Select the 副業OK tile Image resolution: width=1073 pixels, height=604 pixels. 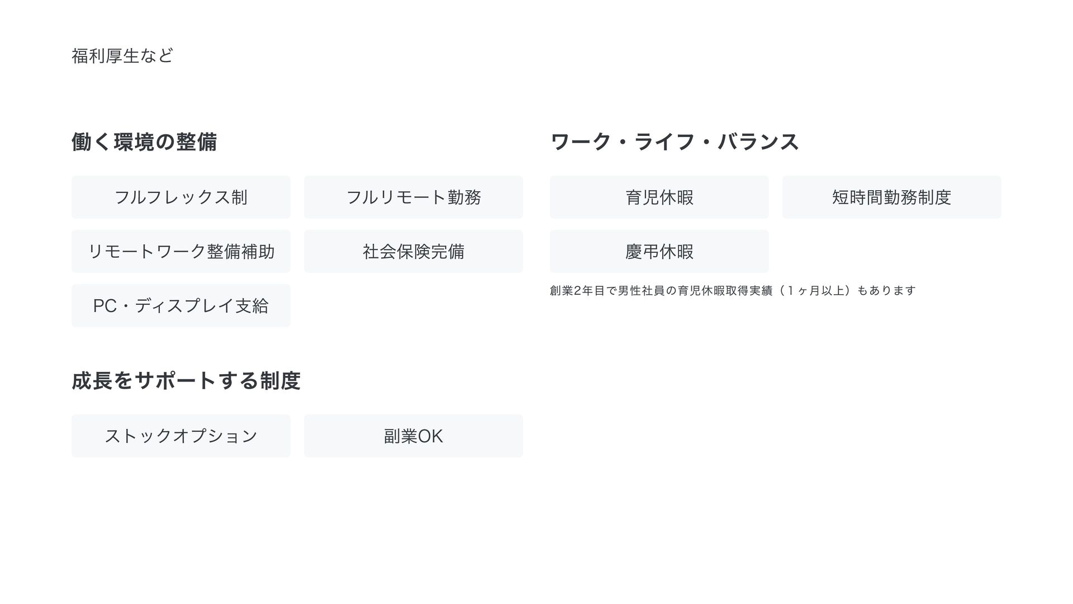414,436
